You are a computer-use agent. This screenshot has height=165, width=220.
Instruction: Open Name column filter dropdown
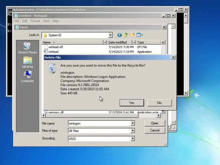(105, 42)
